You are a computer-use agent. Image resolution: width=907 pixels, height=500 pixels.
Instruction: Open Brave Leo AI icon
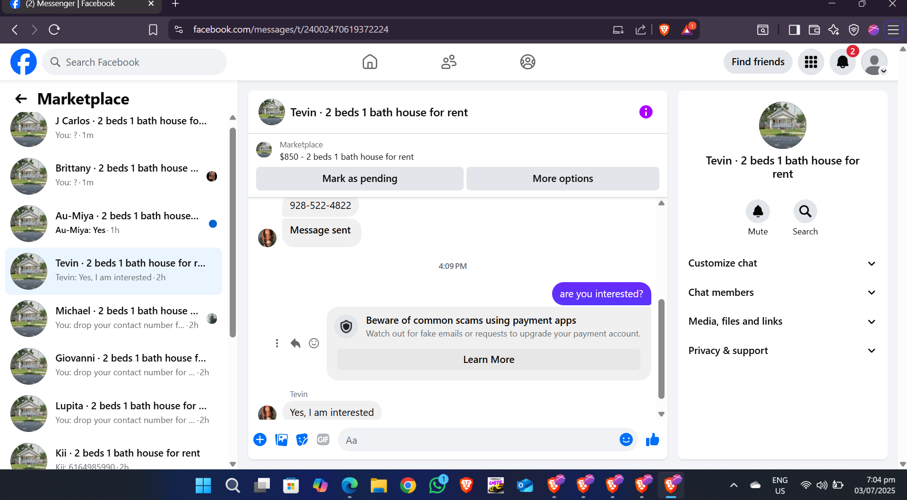pyautogui.click(x=834, y=30)
